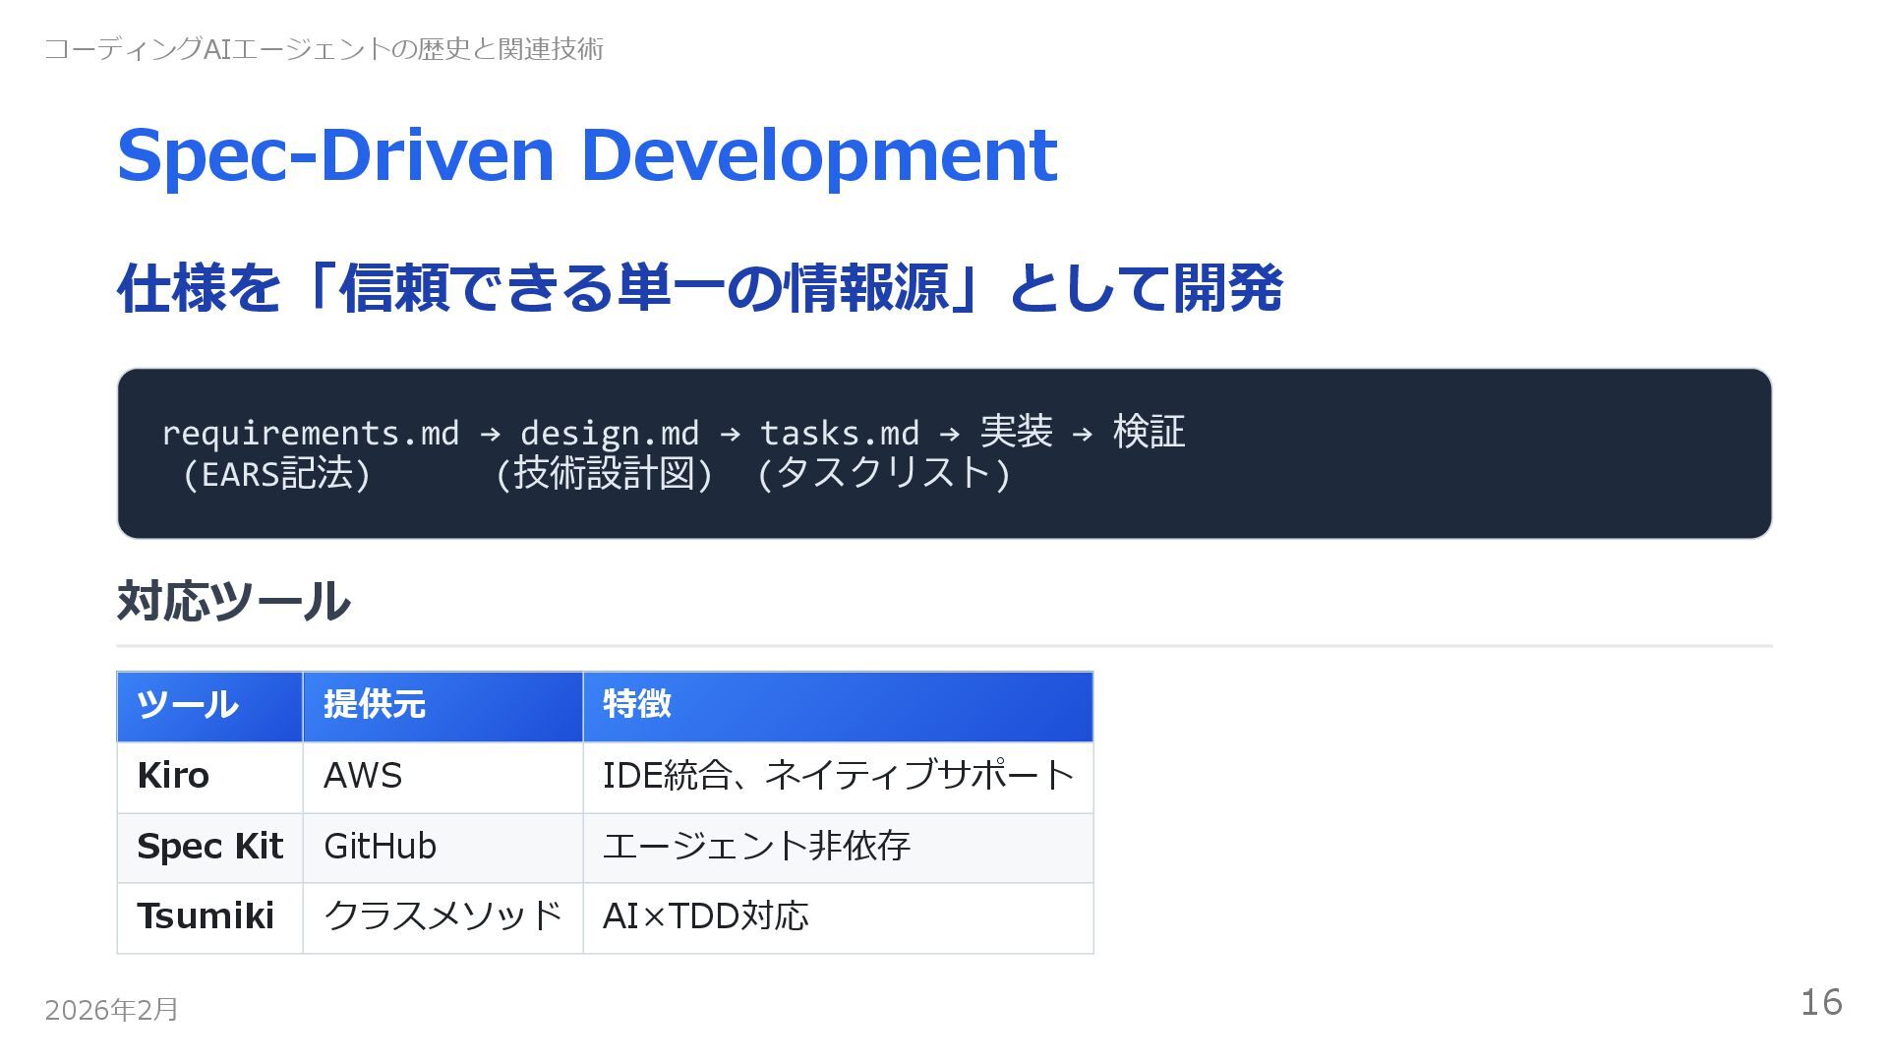Click the ツール column header
Viewport: 1888px width, 1062px height.
(188, 704)
